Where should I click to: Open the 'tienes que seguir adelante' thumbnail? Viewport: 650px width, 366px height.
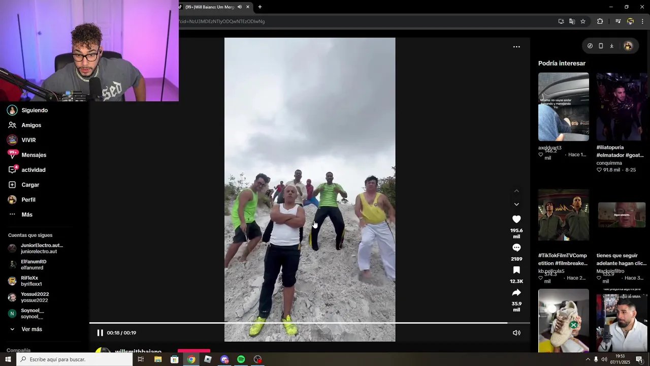[622, 215]
